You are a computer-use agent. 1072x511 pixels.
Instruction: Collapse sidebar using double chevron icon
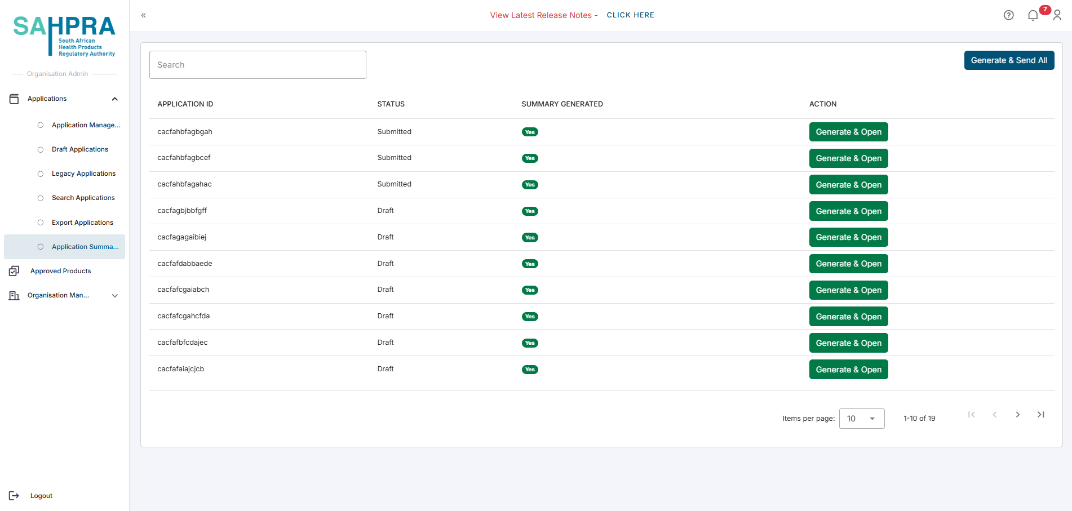[x=144, y=15]
